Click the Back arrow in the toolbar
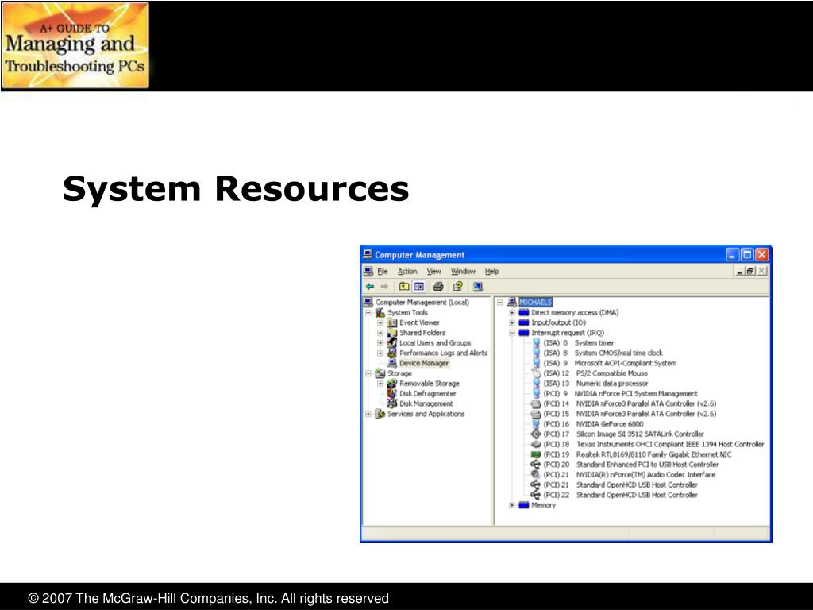The height and width of the screenshot is (610, 813). 370,286
